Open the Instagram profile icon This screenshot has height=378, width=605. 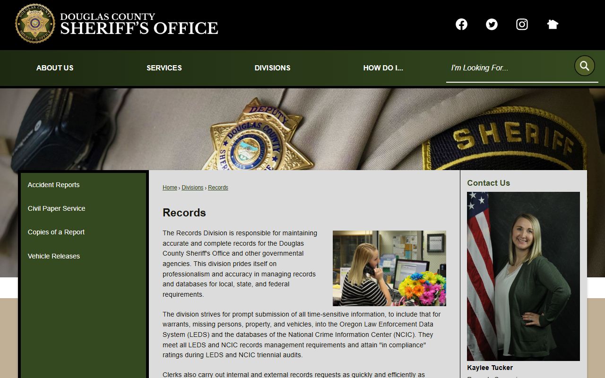tap(522, 24)
